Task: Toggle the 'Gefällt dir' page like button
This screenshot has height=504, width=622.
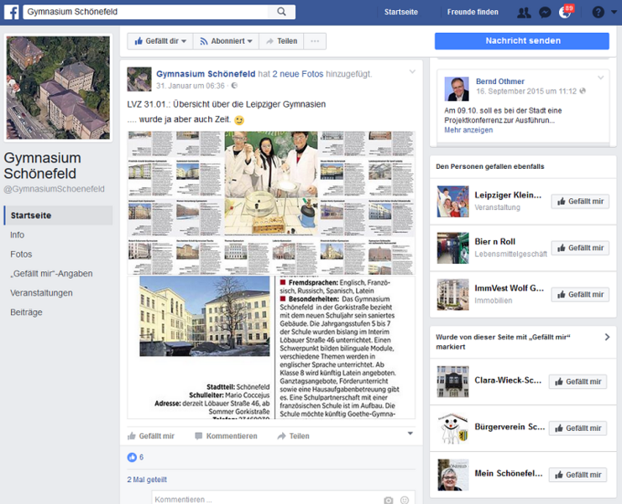Action: click(160, 41)
